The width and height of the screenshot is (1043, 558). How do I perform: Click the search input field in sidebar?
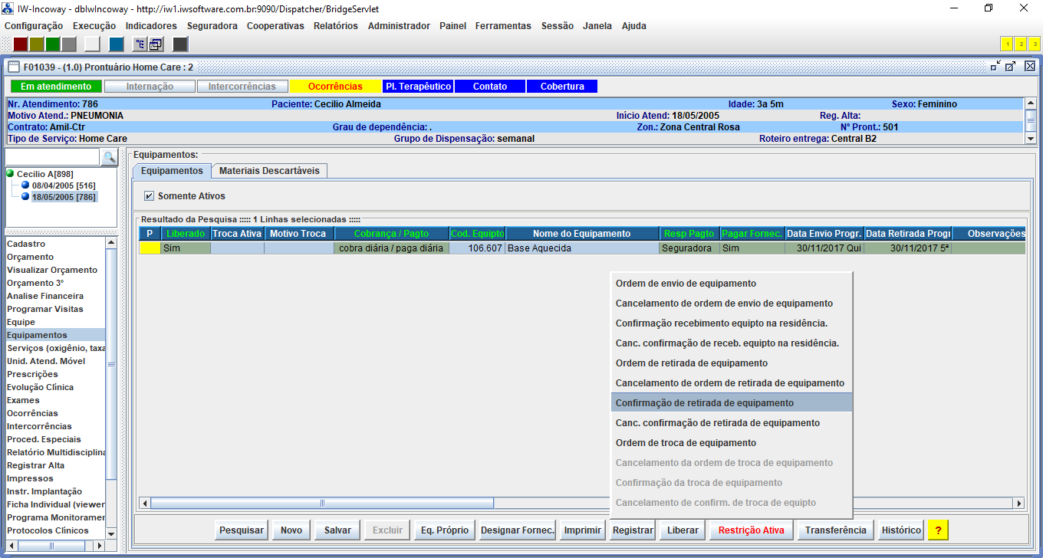53,157
